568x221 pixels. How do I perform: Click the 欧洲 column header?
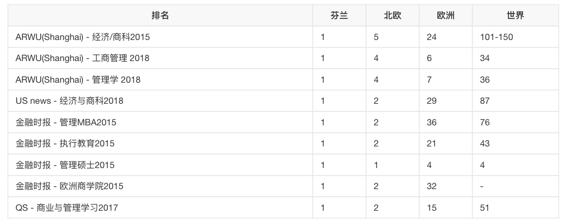pyautogui.click(x=446, y=16)
